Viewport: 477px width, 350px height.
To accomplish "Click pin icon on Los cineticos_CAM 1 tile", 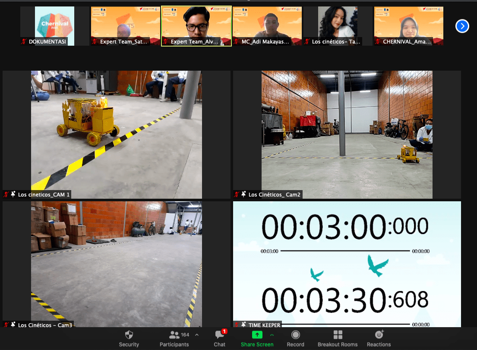I will click(x=13, y=194).
